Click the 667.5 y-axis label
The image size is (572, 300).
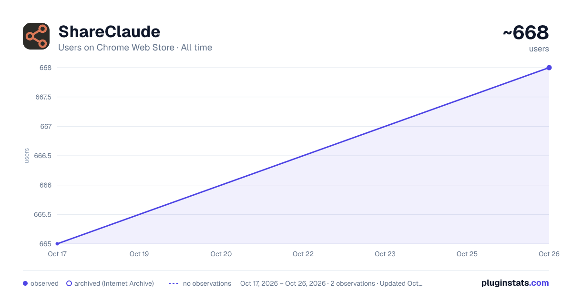(x=43, y=97)
